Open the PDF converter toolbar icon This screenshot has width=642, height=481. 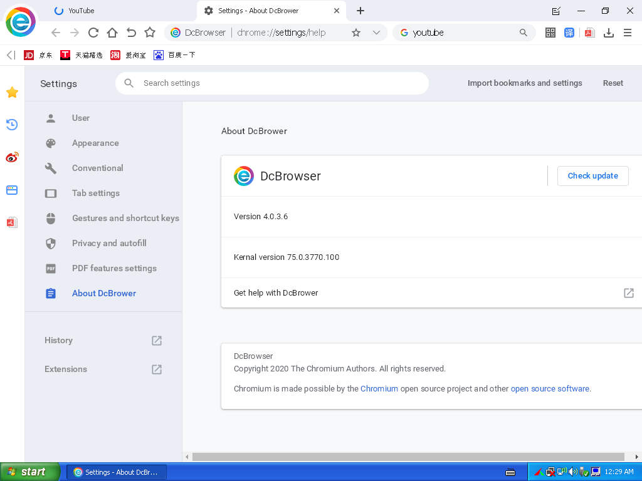589,33
